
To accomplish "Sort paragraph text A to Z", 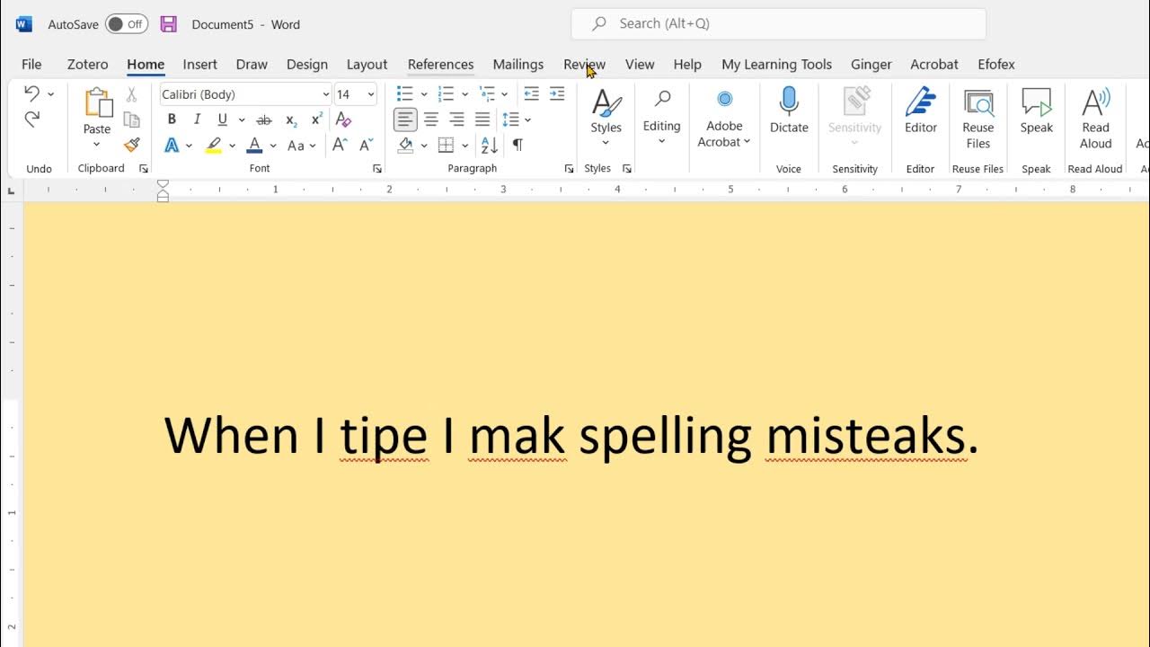I will coord(490,145).
